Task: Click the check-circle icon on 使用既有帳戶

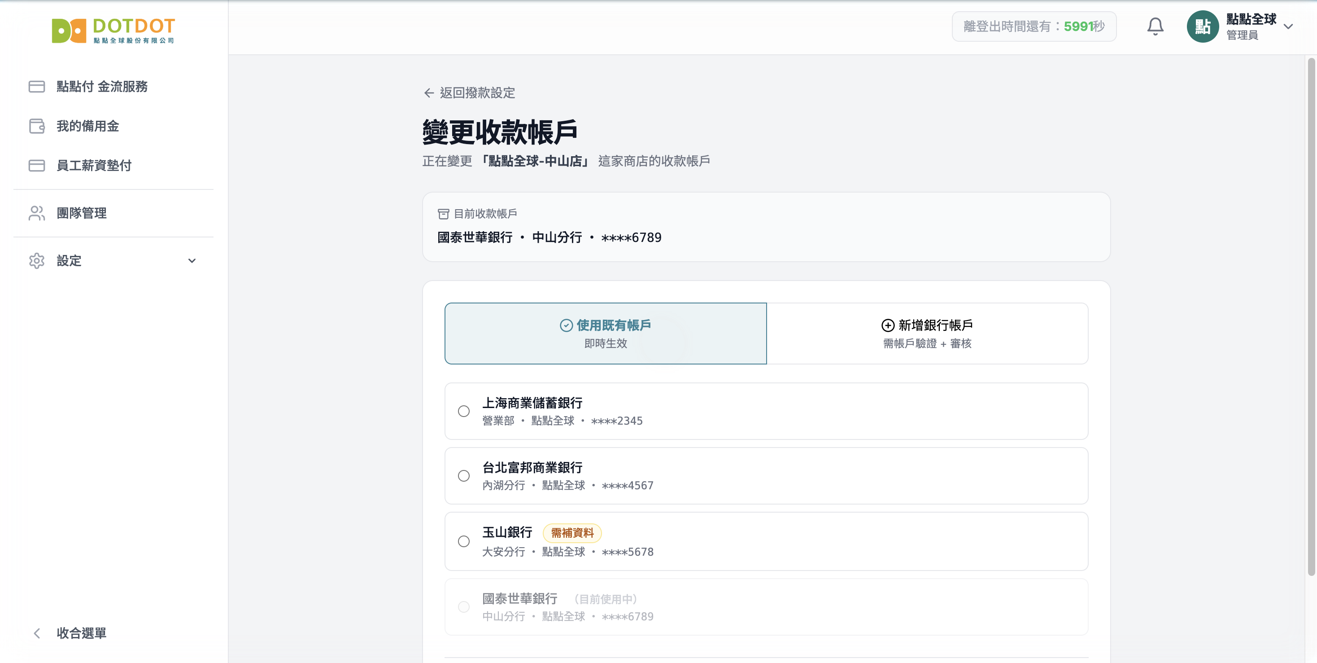Action: point(566,325)
